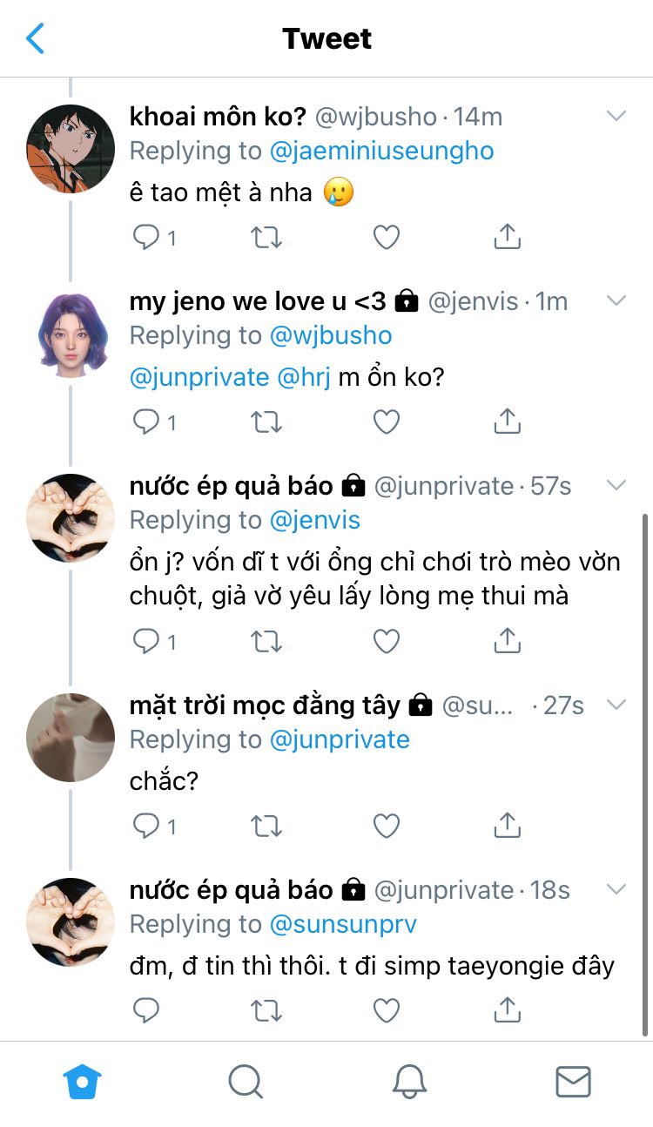
Task: Open the chevron menu on mặt trời mọc đằng tây tweet
Action: [x=616, y=705]
